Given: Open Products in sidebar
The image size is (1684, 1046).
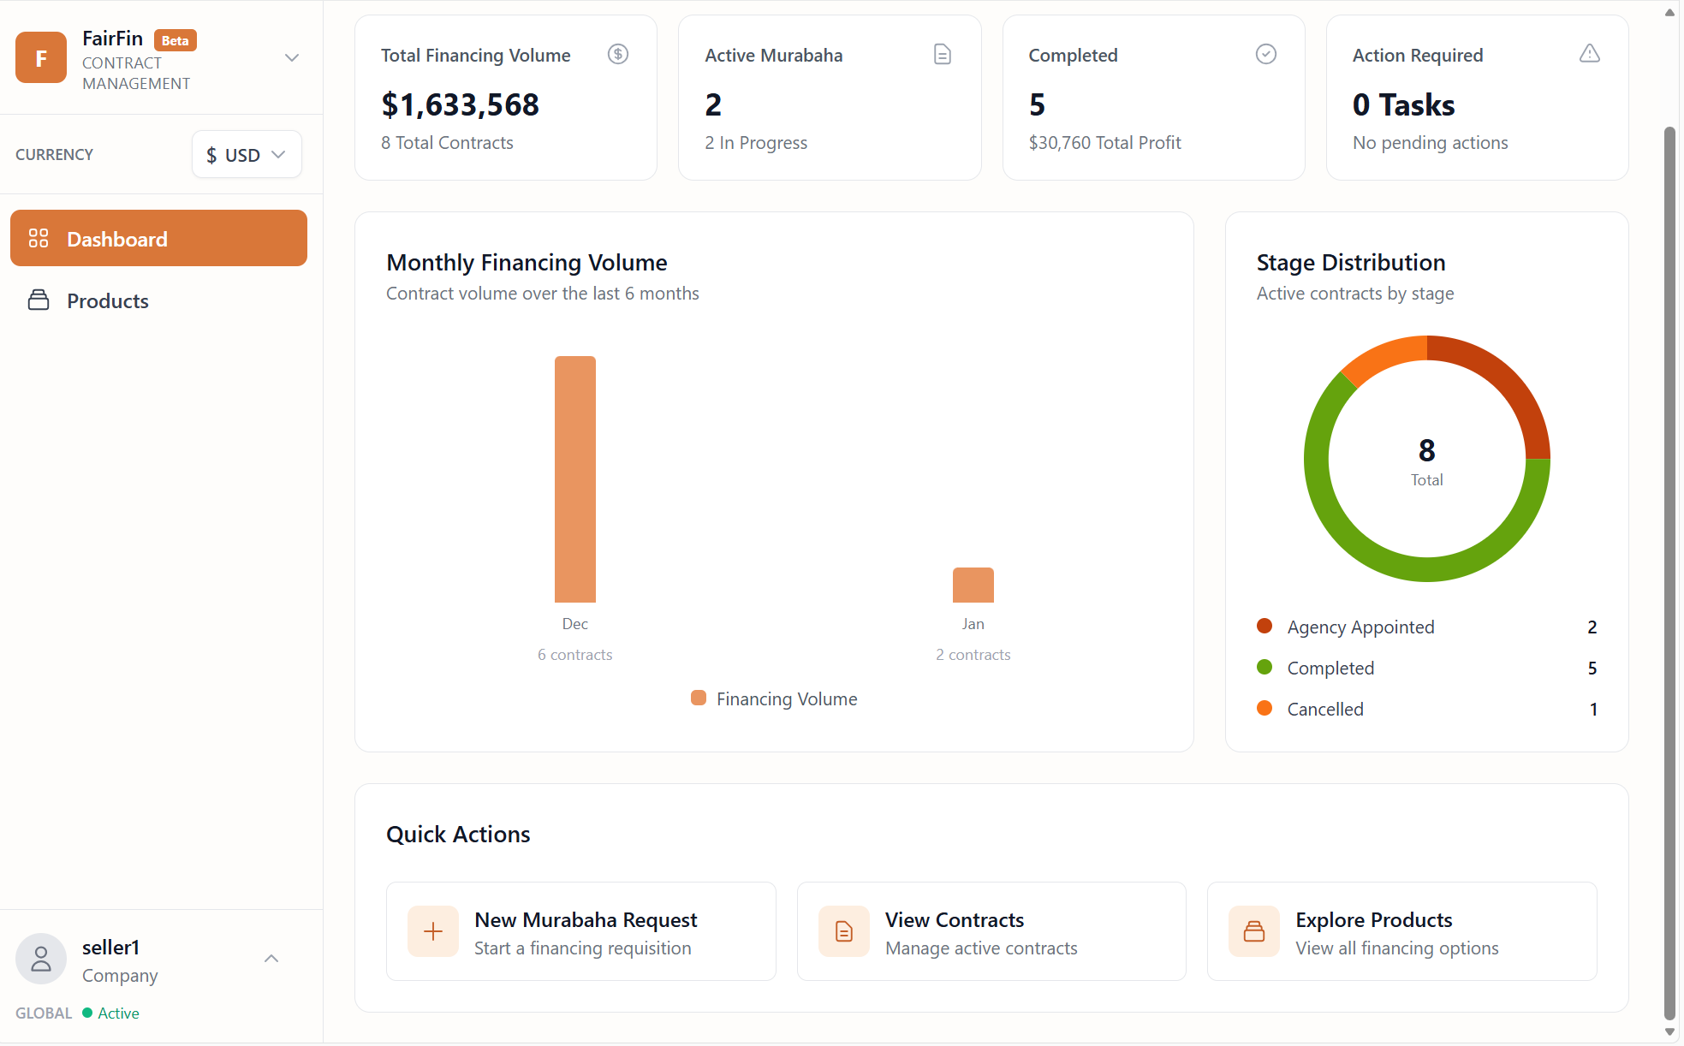Looking at the screenshot, I should (108, 300).
